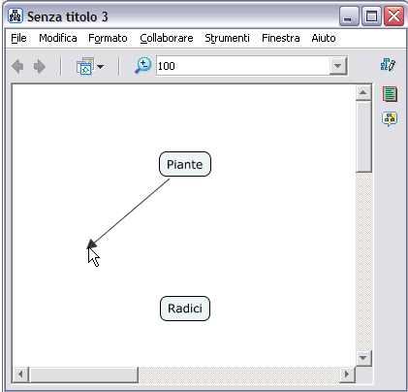Click the CmapTools icon in title bar
Viewport: 408px width, 392px height.
tap(15, 16)
